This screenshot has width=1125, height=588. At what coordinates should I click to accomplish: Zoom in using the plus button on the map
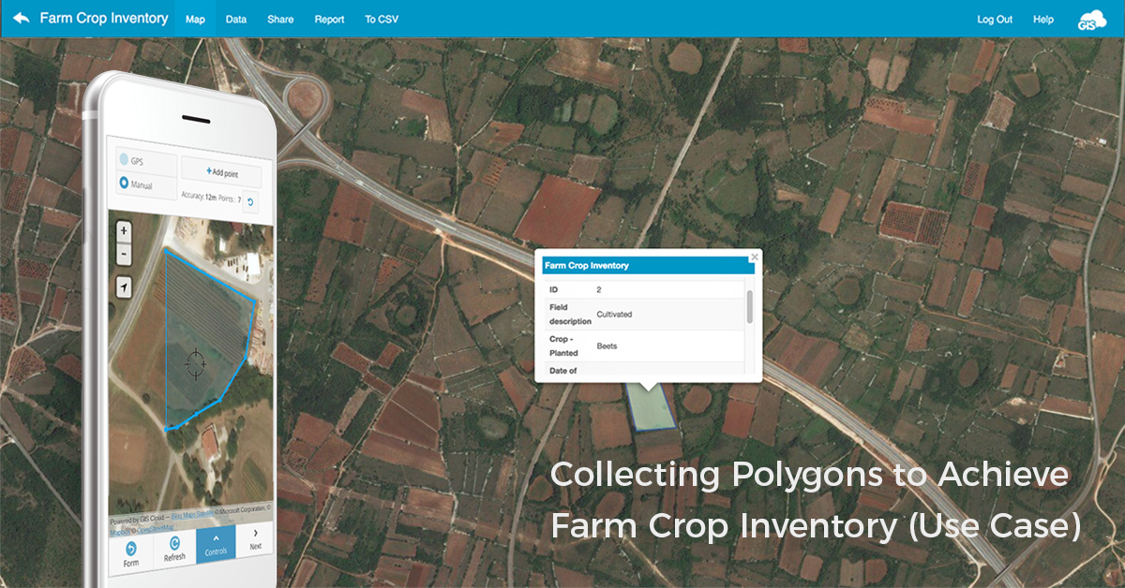coord(124,230)
